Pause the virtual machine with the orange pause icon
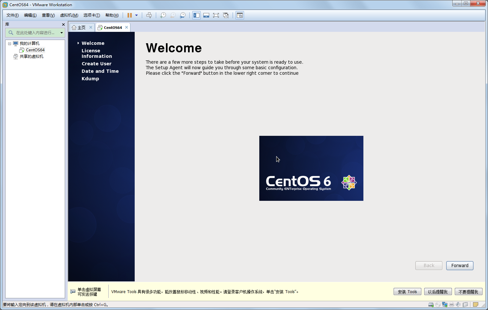The height and width of the screenshot is (310, 488). point(129,15)
